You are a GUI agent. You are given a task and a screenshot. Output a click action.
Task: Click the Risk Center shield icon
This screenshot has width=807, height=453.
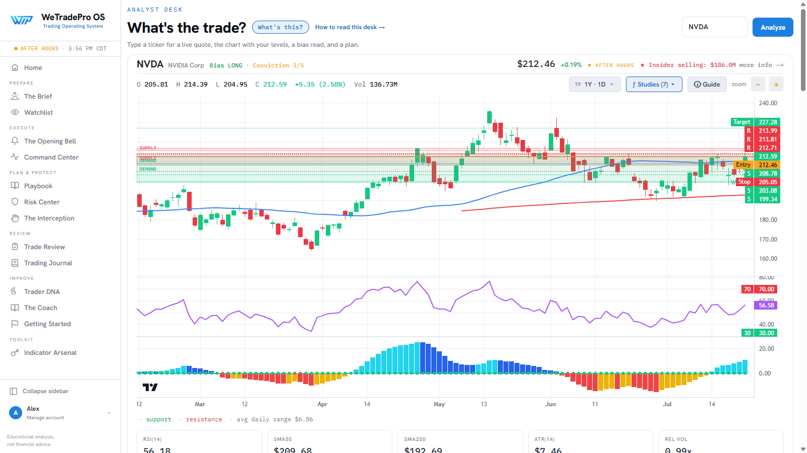(x=15, y=202)
